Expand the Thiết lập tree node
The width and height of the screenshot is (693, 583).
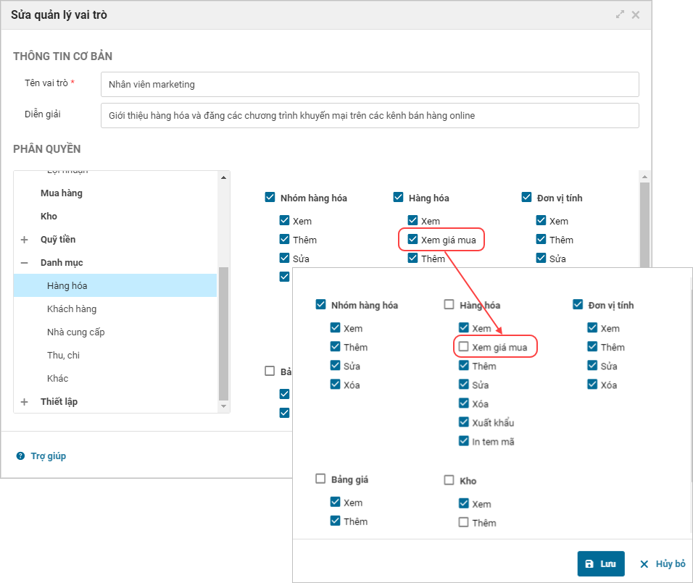click(x=24, y=402)
